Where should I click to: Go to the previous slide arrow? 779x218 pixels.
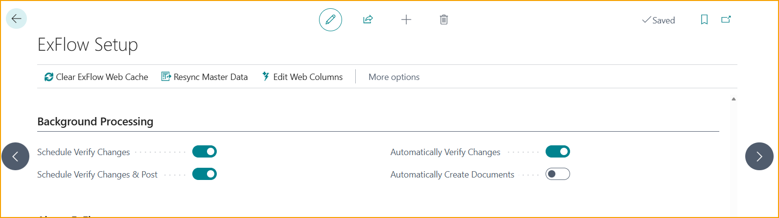click(x=16, y=156)
